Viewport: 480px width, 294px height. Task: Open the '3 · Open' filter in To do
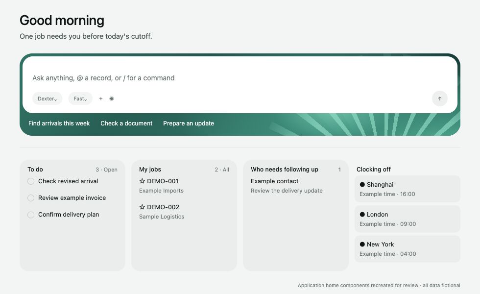point(106,170)
